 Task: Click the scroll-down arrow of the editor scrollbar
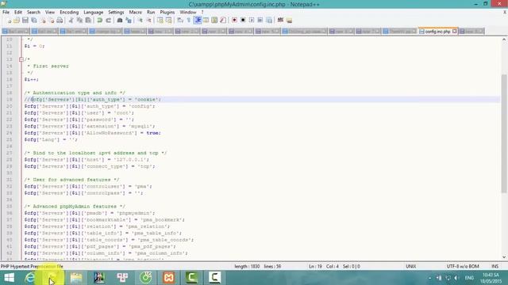(x=504, y=257)
